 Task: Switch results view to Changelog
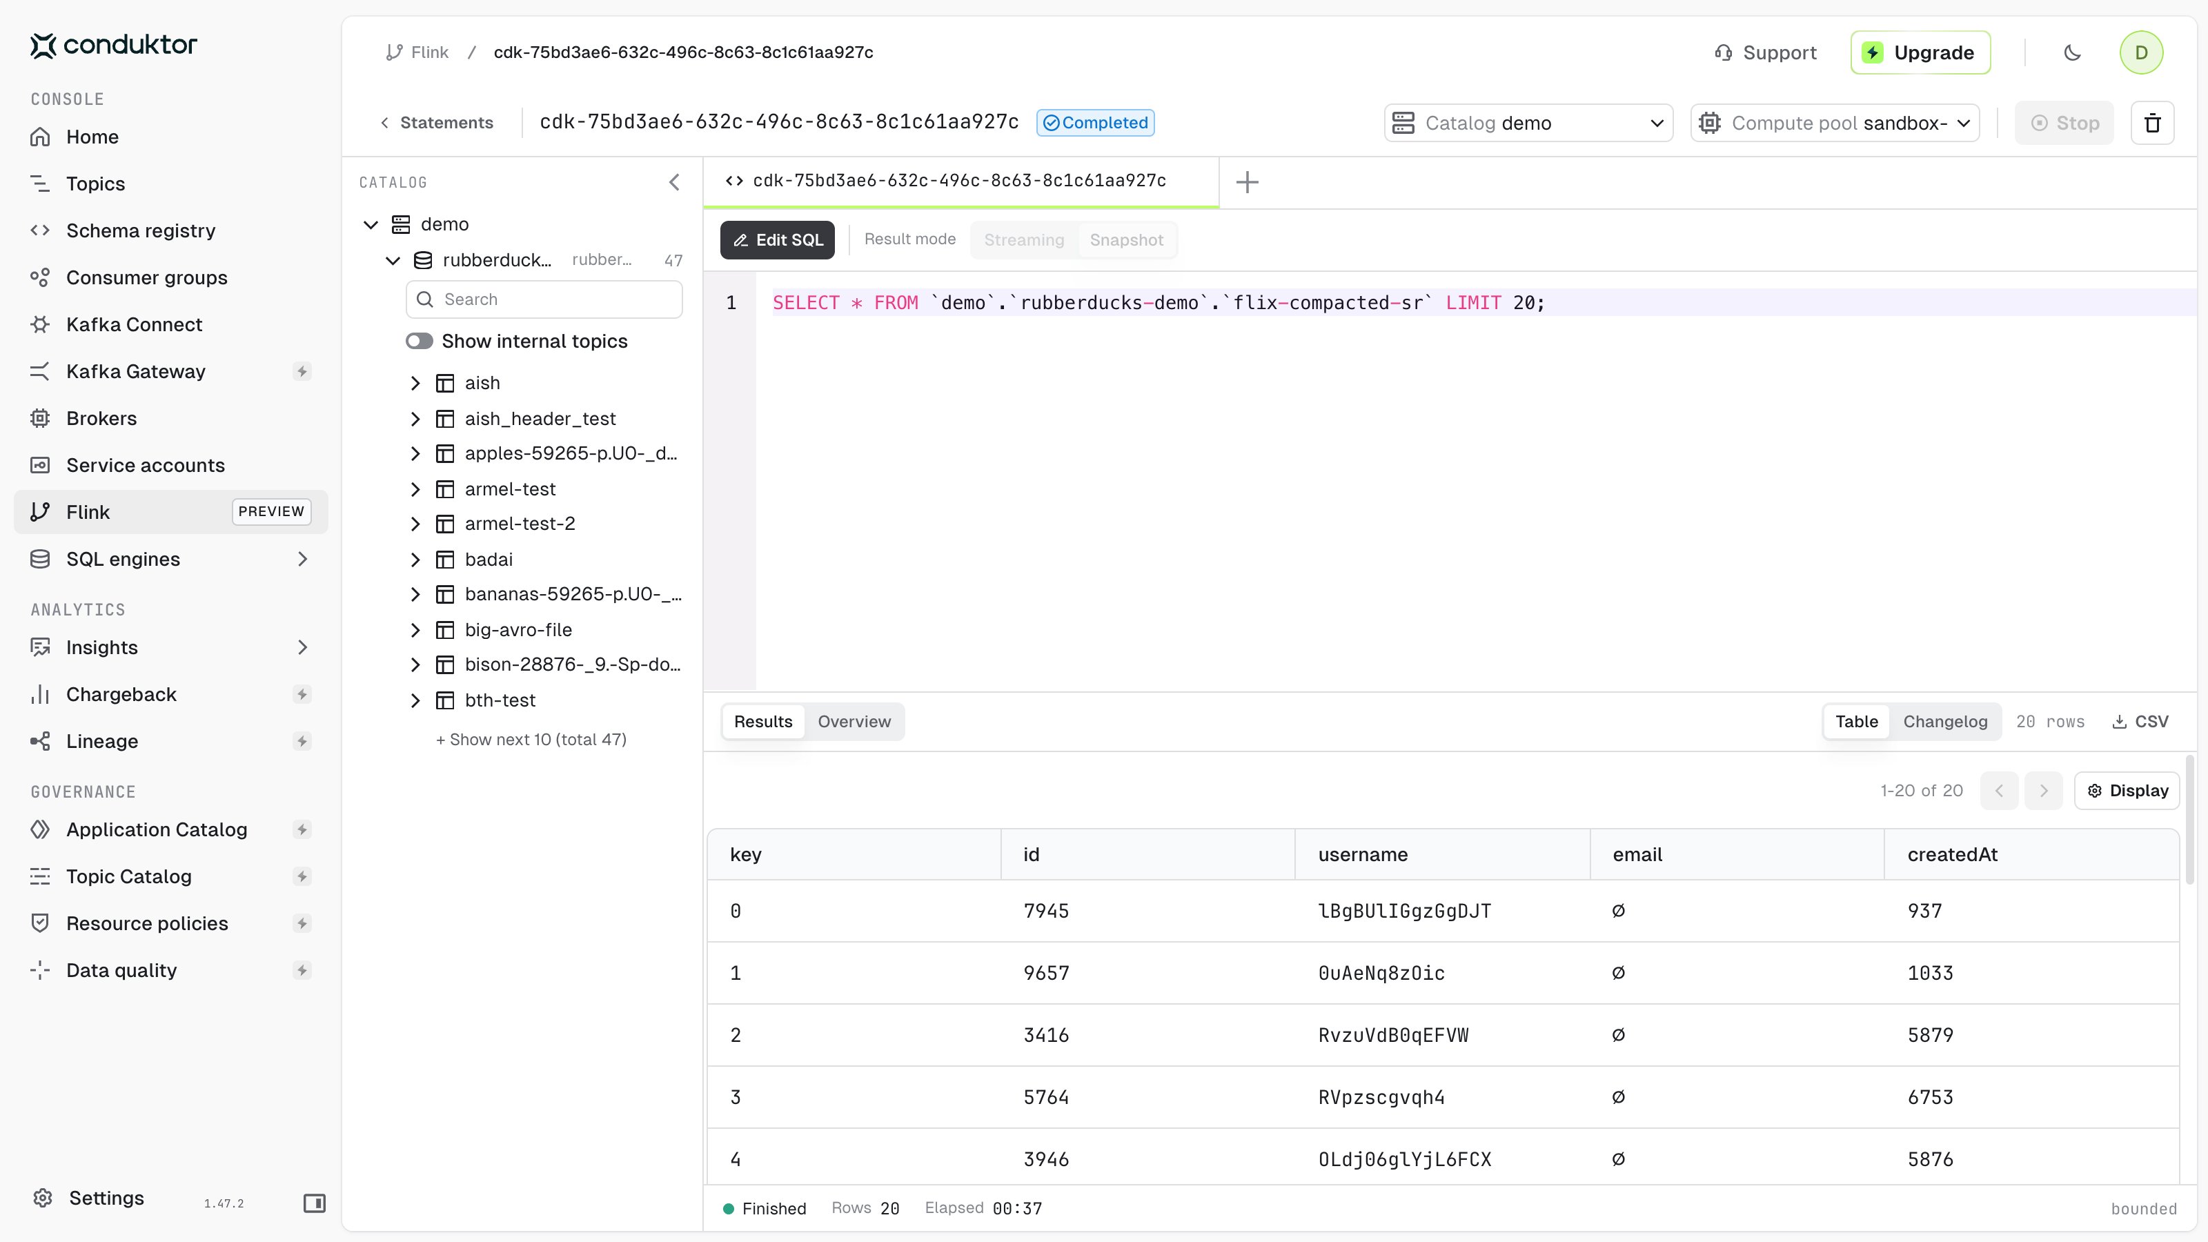pyautogui.click(x=1945, y=722)
